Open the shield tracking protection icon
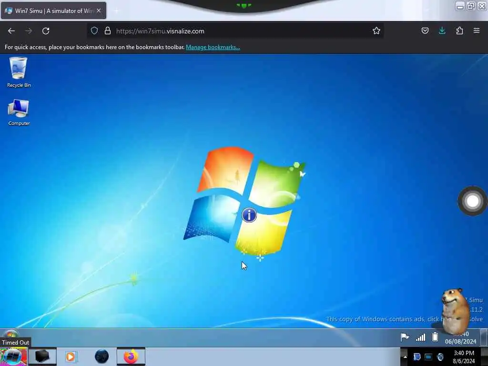The height and width of the screenshot is (366, 488). click(94, 31)
